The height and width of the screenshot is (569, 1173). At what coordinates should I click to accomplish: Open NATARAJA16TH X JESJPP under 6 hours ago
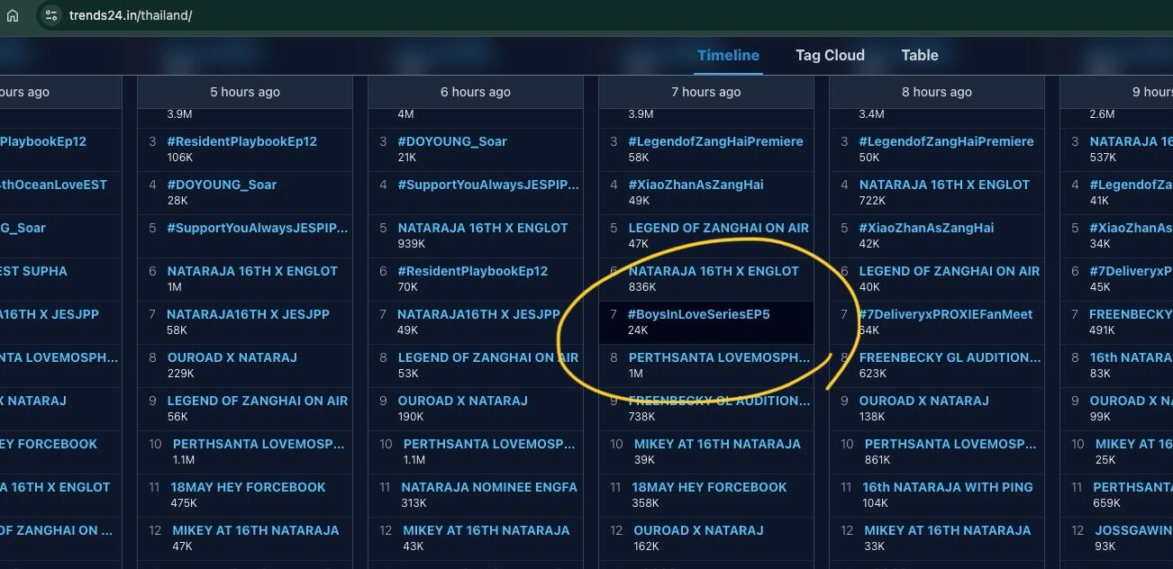coord(479,314)
